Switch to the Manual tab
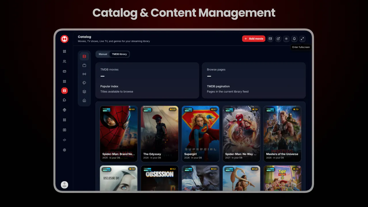This screenshot has width=368, height=207. tap(103, 54)
